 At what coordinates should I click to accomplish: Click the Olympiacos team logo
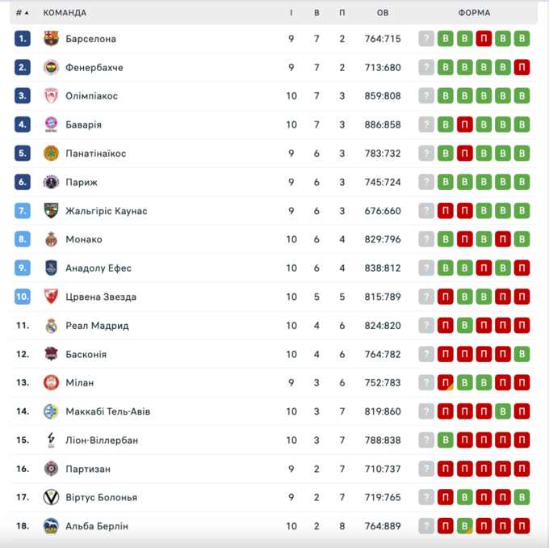click(51, 96)
